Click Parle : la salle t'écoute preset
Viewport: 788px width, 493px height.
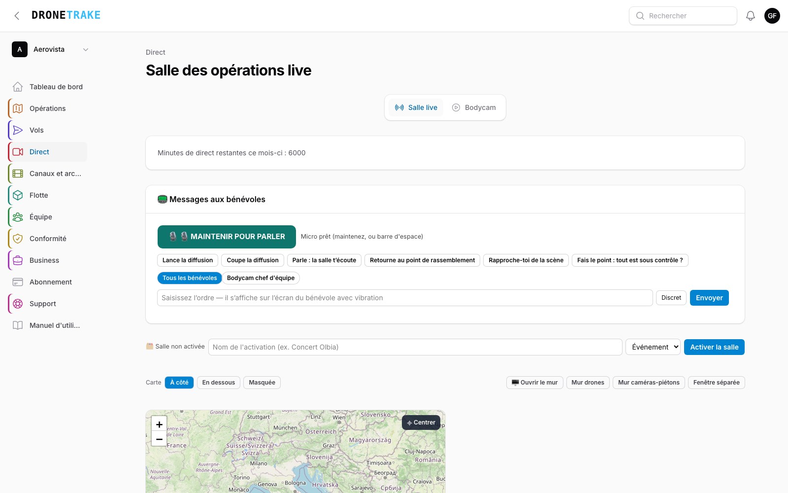click(x=324, y=260)
